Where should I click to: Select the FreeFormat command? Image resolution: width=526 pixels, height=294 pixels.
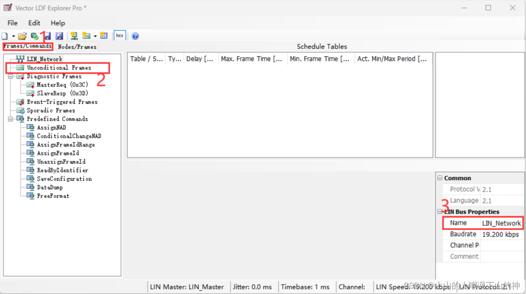(x=53, y=196)
